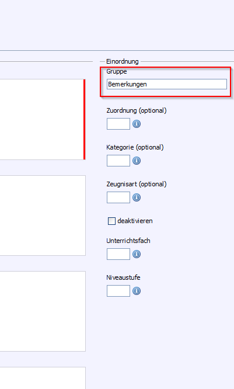234x389 pixels.
Task: Click the Unterrichtsfach info icon
Action: (137, 254)
